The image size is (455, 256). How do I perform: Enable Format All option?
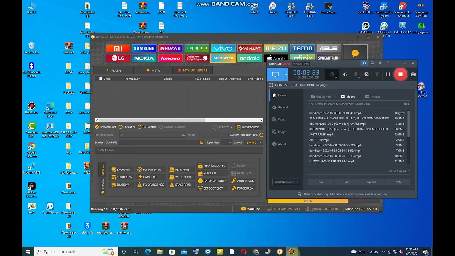(127, 127)
